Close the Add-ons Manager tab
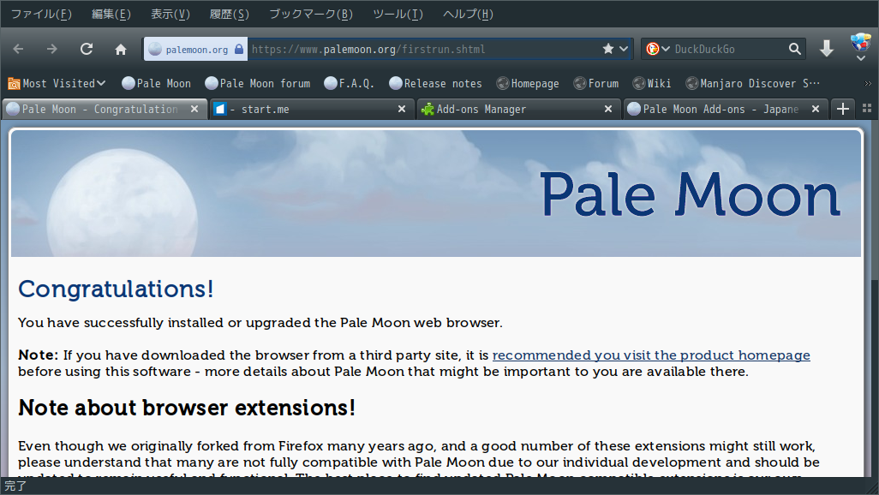The image size is (879, 495). tap(608, 110)
